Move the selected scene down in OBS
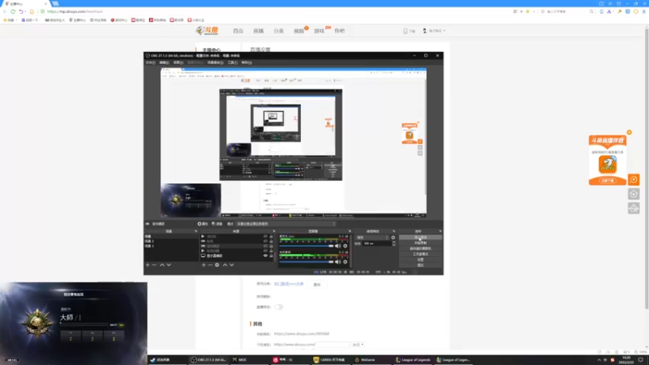649x365 pixels. tap(169, 265)
